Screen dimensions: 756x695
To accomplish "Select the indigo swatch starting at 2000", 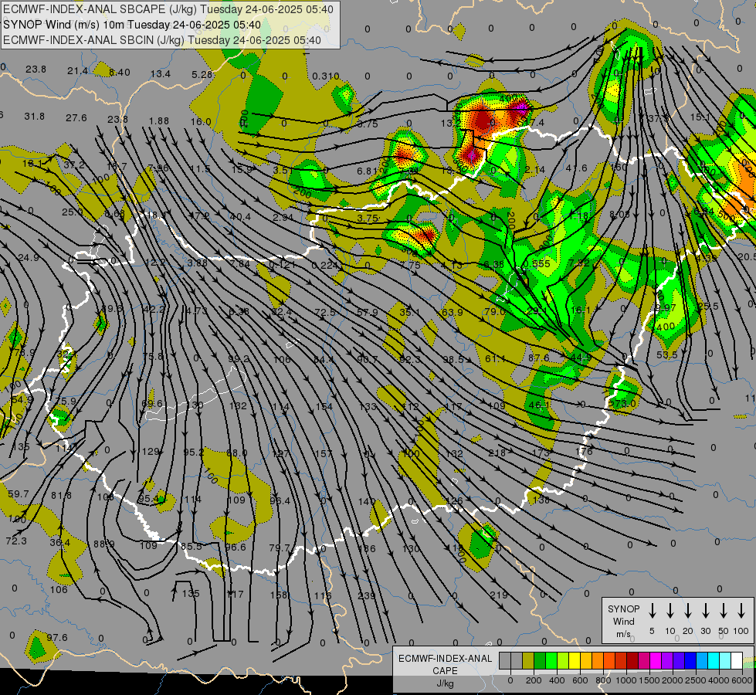I will tap(678, 661).
